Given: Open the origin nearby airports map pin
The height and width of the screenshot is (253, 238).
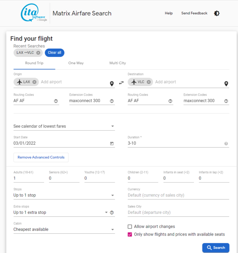Looking at the screenshot, I should [112, 84].
